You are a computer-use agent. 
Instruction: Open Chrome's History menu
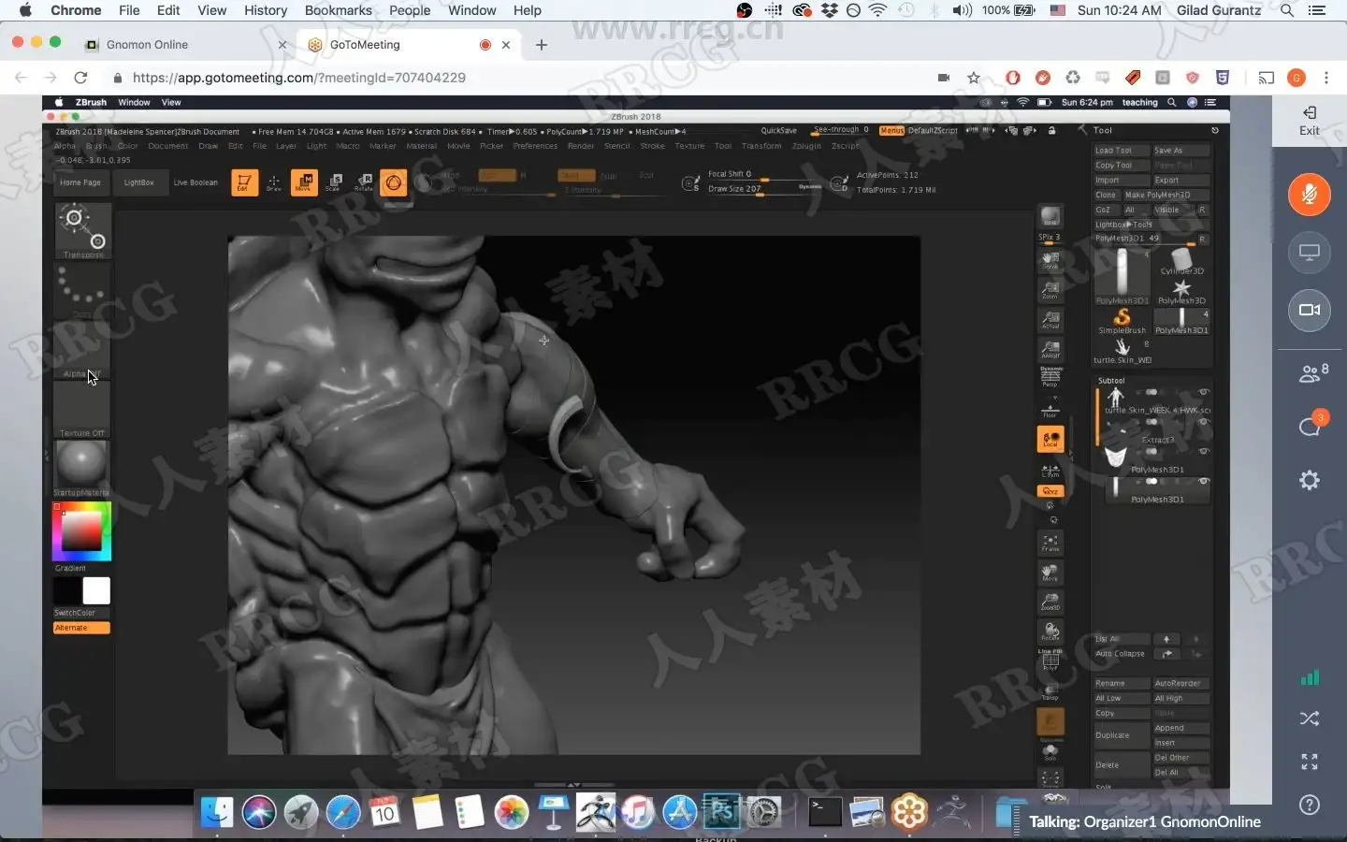pos(266,10)
